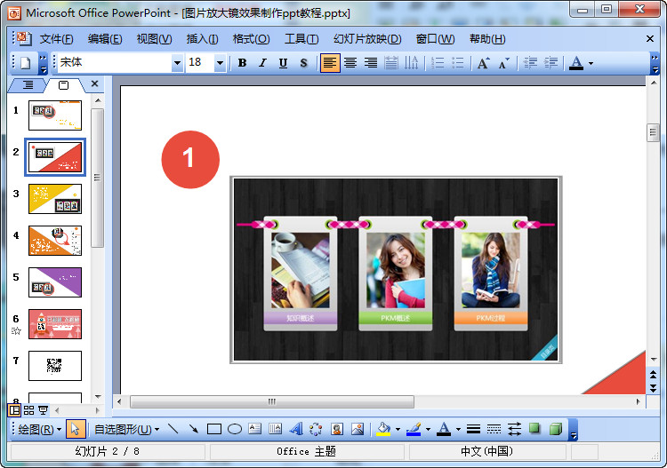Click the New document icon
The image size is (667, 468).
(x=26, y=63)
